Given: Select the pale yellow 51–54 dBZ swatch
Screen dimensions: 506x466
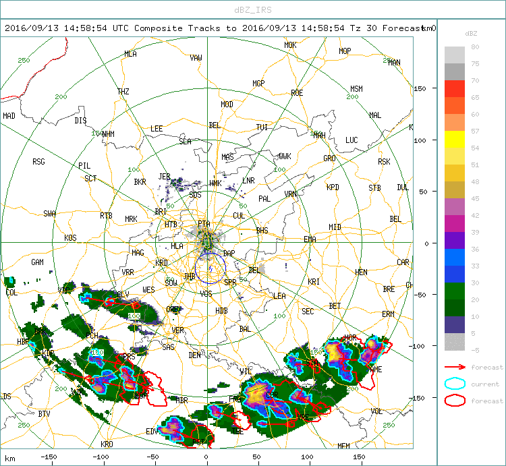Looking at the screenshot, I should pyautogui.click(x=455, y=156).
